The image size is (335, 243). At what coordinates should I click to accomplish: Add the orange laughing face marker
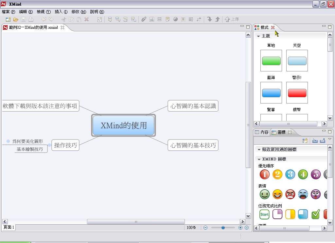pyautogui.click(x=277, y=195)
